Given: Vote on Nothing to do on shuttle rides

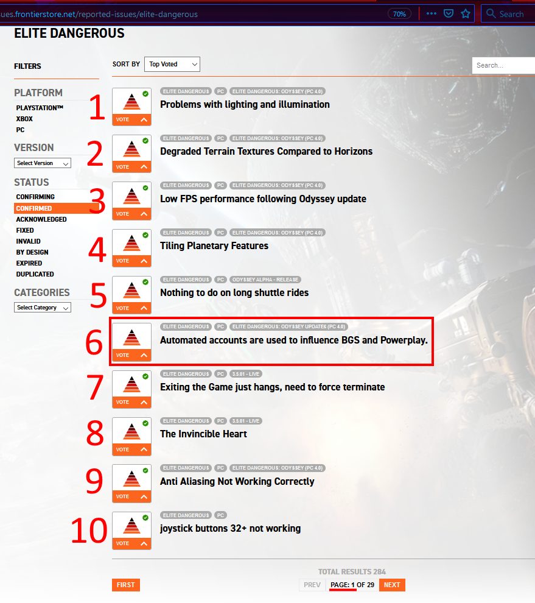Looking at the screenshot, I should (132, 308).
